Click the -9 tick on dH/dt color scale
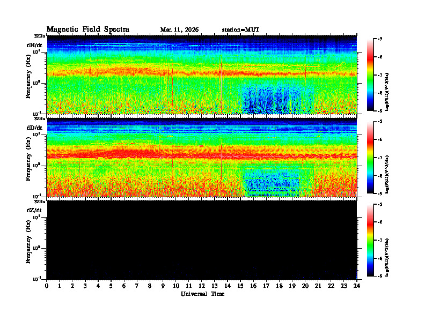 (x=380, y=111)
